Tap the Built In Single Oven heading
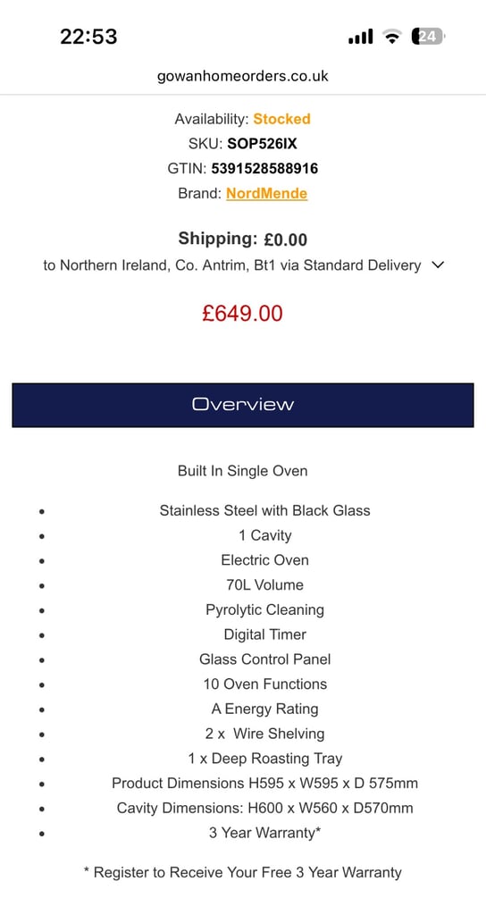 [243, 471]
